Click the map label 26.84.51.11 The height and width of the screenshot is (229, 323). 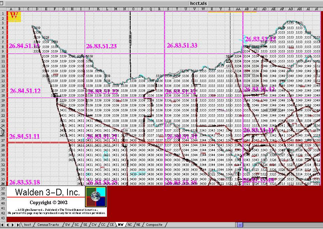coord(24,136)
